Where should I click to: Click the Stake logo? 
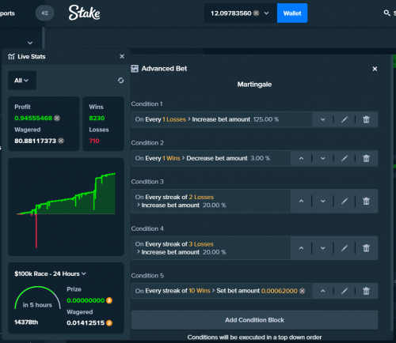[x=85, y=13]
